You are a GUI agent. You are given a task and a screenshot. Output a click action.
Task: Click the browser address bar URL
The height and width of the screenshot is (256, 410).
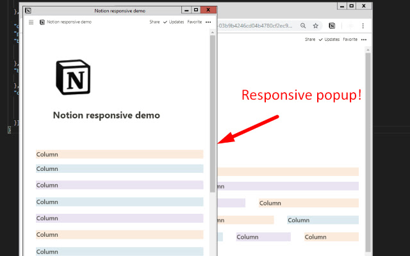[255, 26]
